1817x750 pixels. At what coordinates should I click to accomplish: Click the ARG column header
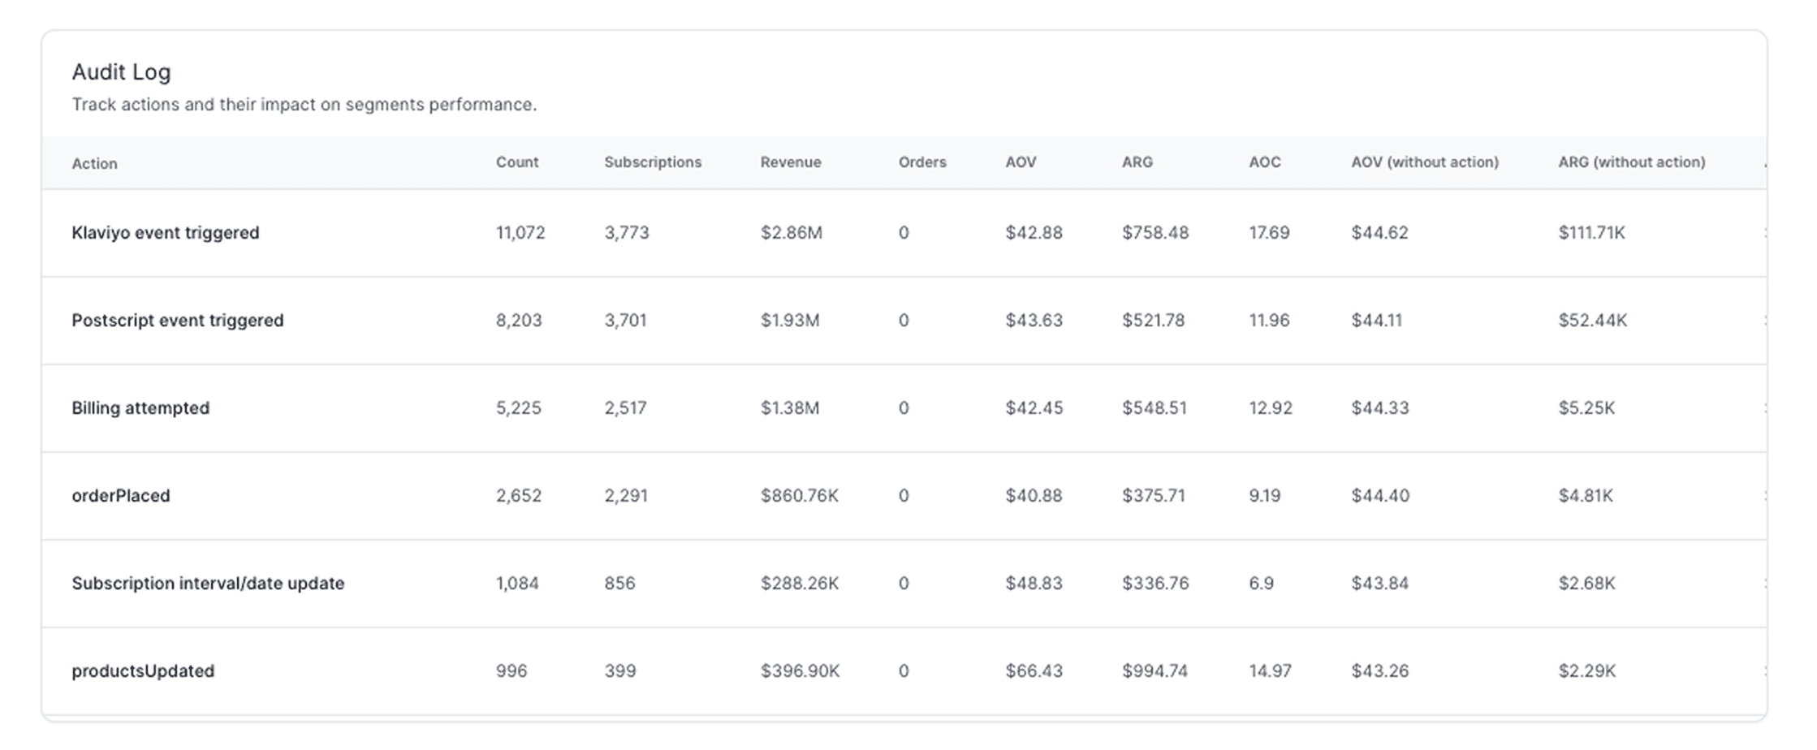(x=1137, y=162)
